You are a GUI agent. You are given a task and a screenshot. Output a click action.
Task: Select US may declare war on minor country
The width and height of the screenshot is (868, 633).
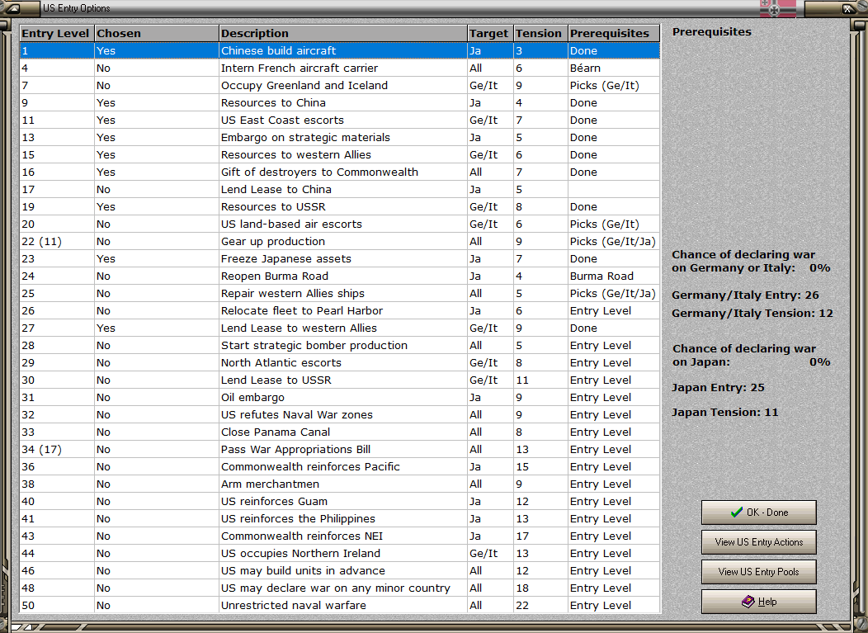pos(340,588)
